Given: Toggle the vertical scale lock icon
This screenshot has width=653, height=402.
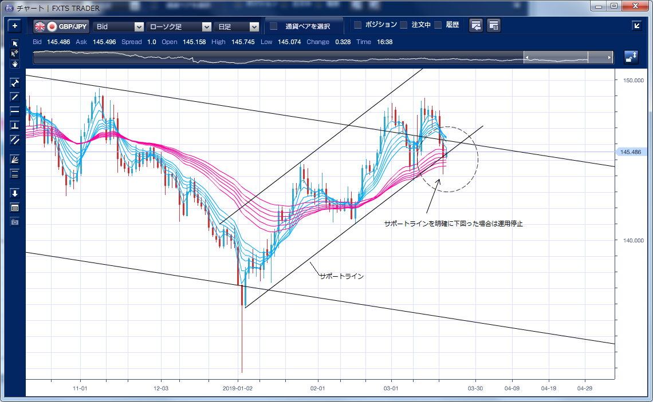Looking at the screenshot, I should tap(631, 57).
